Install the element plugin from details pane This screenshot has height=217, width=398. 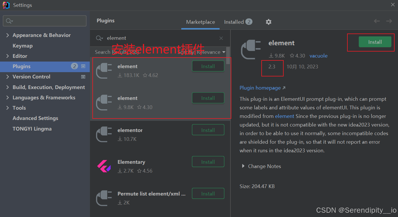click(x=375, y=42)
